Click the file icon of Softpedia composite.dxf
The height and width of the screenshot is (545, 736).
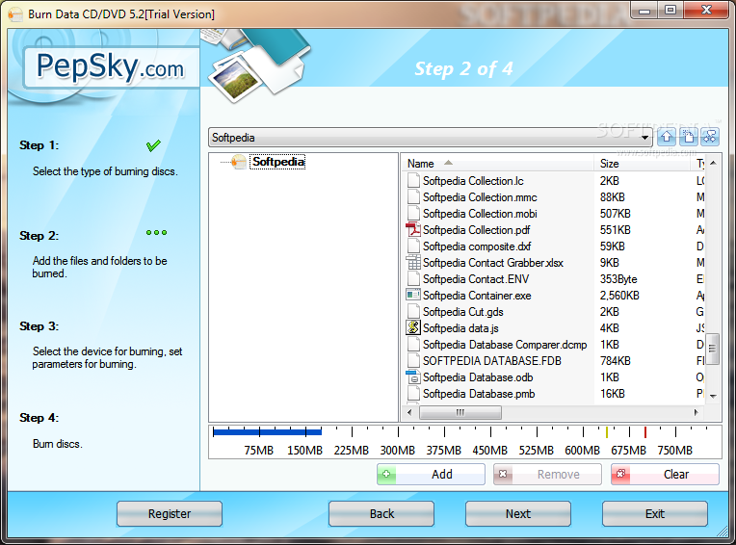coord(413,247)
